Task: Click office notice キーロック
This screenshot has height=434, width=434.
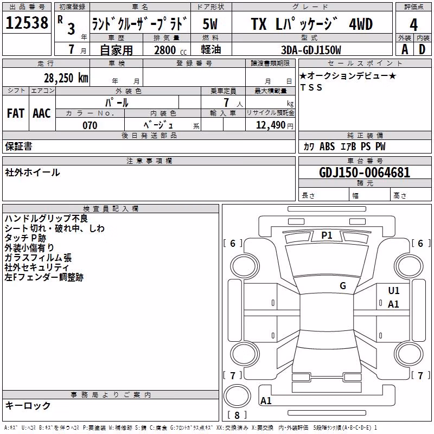Action: coord(28,406)
